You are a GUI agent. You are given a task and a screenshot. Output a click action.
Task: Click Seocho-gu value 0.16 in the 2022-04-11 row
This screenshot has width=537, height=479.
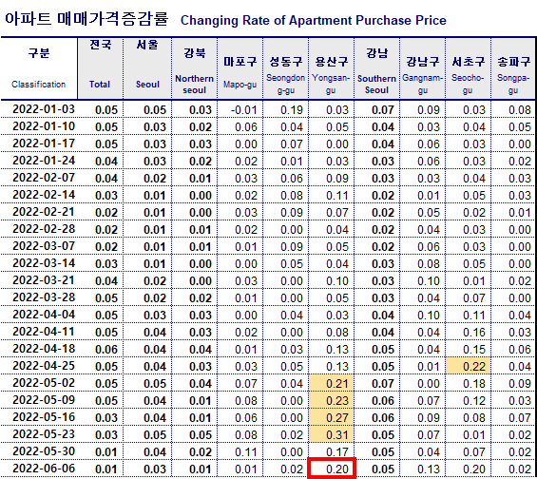(x=474, y=333)
